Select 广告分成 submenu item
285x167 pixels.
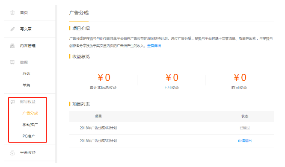(30, 113)
